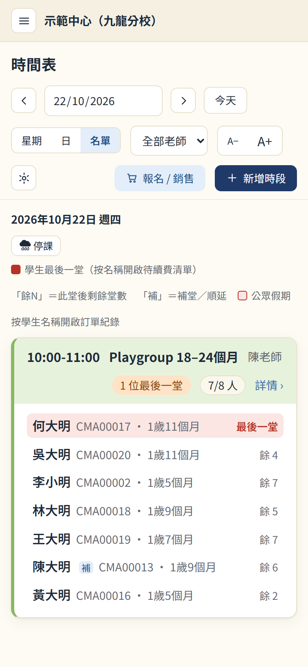Click 新增時段 to add a time slot
308x667 pixels.
[x=256, y=178]
